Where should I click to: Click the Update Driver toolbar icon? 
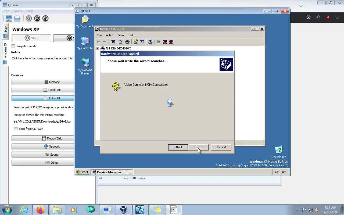click(x=159, y=42)
